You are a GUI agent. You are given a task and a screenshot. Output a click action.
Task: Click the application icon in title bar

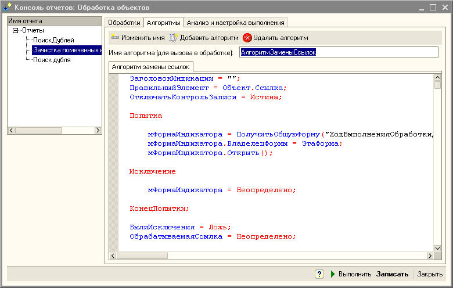pyautogui.click(x=8, y=8)
